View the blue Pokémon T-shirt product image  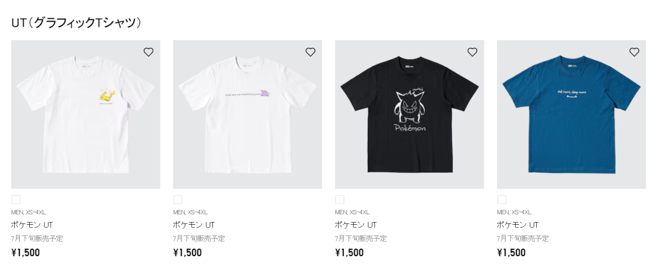[572, 115]
